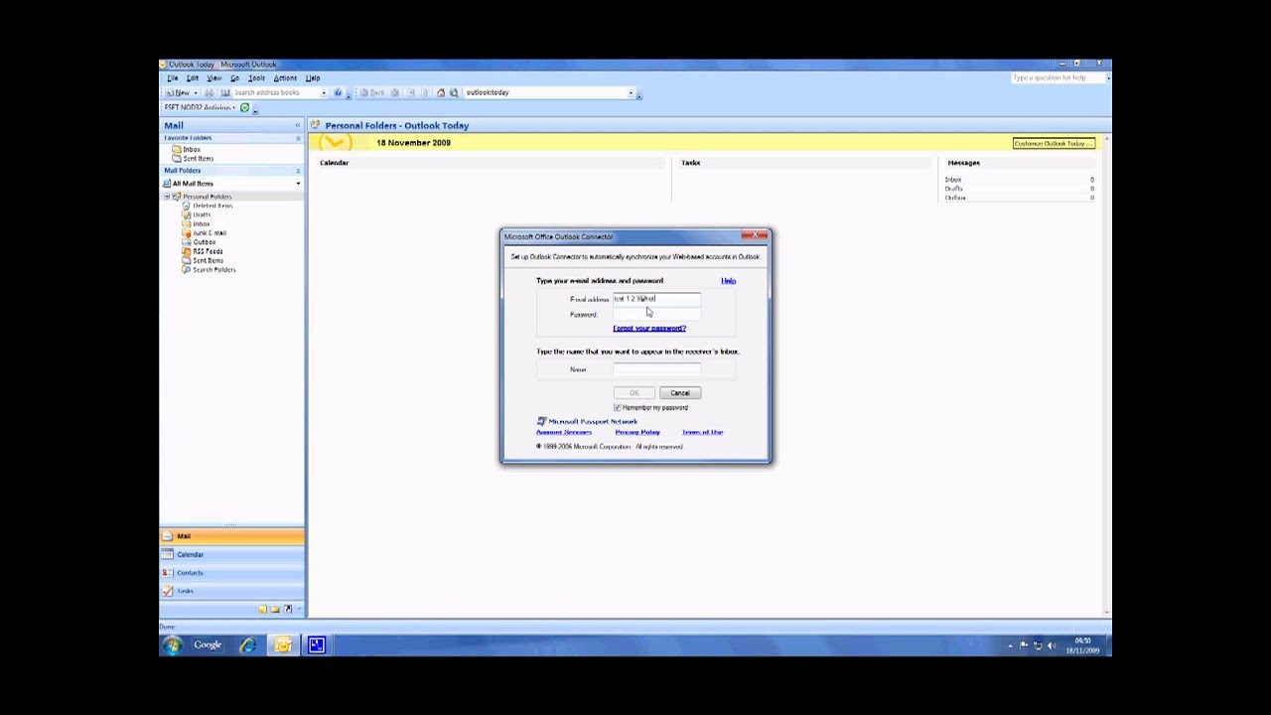Click the volume speaker tray icon
1271x715 pixels.
1052,645
